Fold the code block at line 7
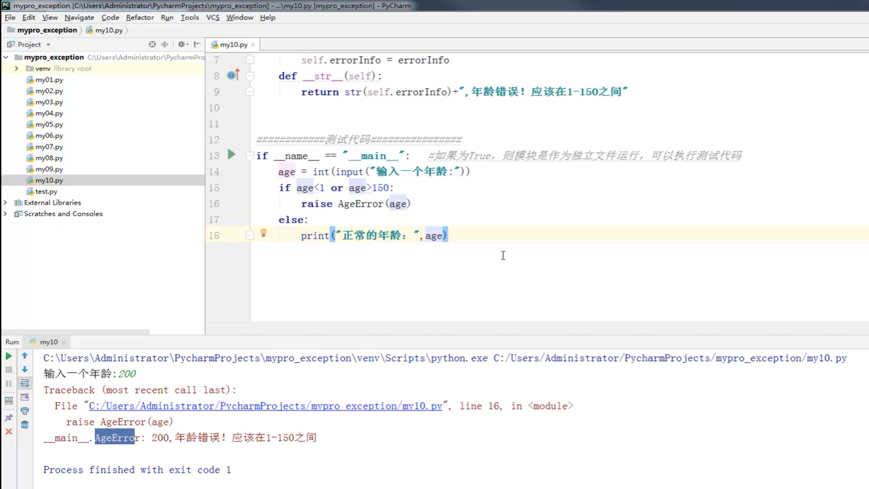 pyautogui.click(x=250, y=60)
